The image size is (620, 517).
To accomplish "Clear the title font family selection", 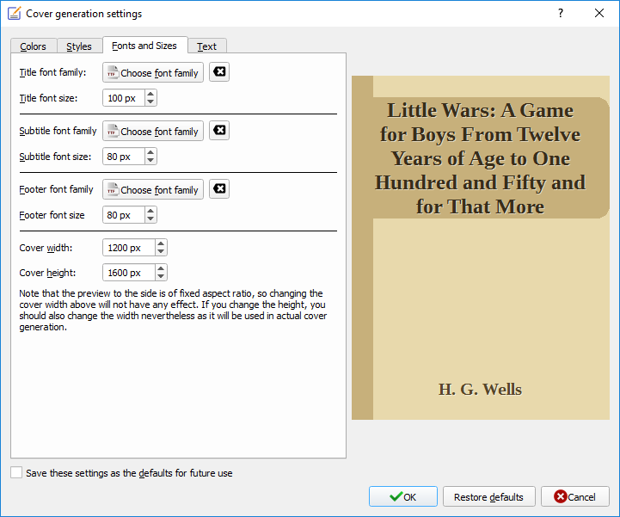I will [x=219, y=72].
